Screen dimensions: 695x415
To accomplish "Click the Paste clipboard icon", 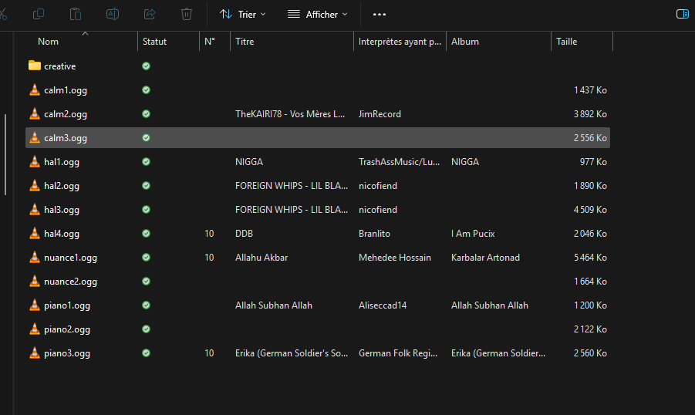I will coord(76,14).
